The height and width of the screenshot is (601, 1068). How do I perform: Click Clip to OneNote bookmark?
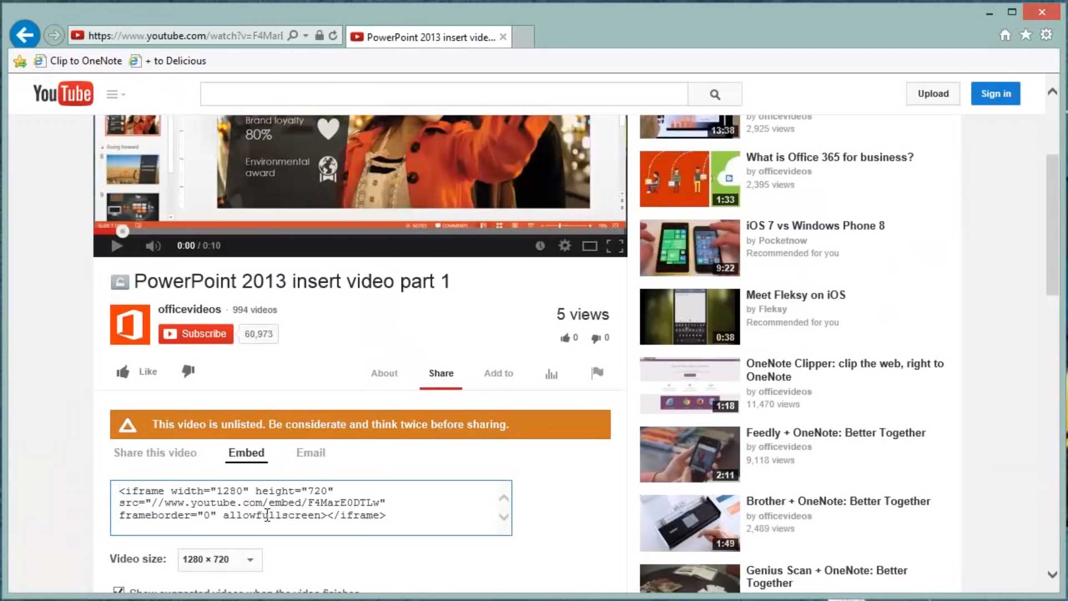[78, 61]
